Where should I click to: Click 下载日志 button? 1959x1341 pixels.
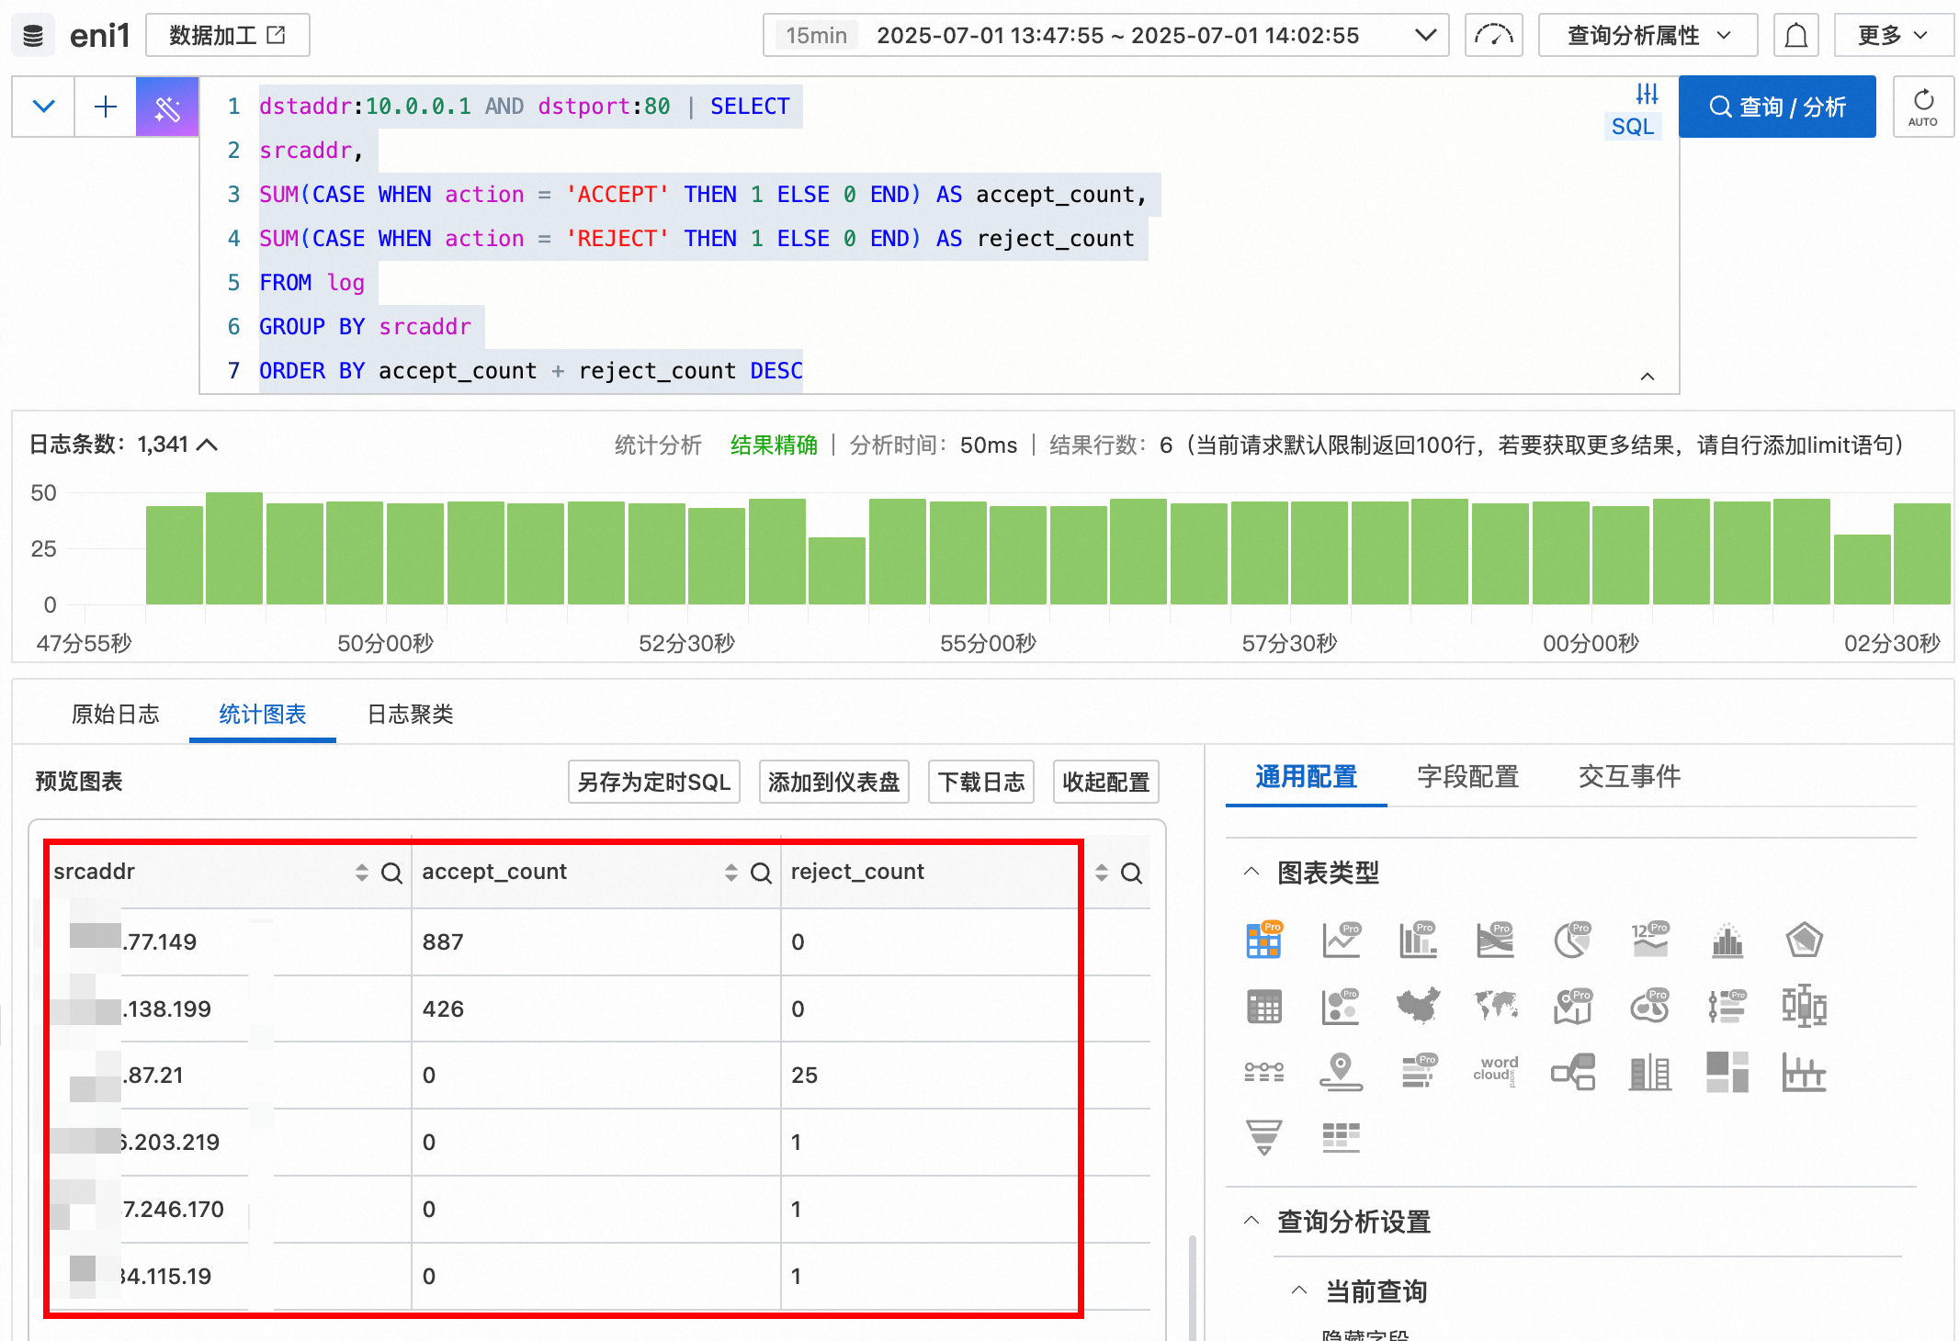click(981, 783)
